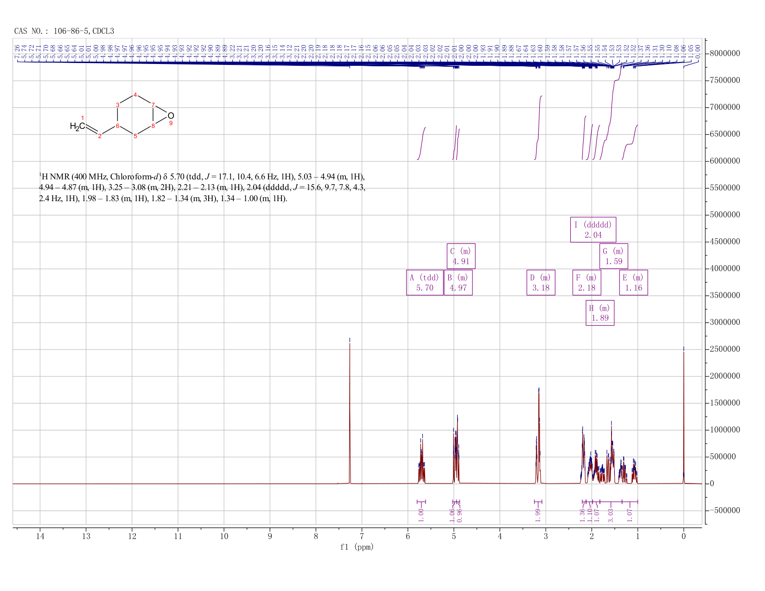
Task: Click the CAS NO. 106-86-5 title
Action: pyautogui.click(x=64, y=31)
